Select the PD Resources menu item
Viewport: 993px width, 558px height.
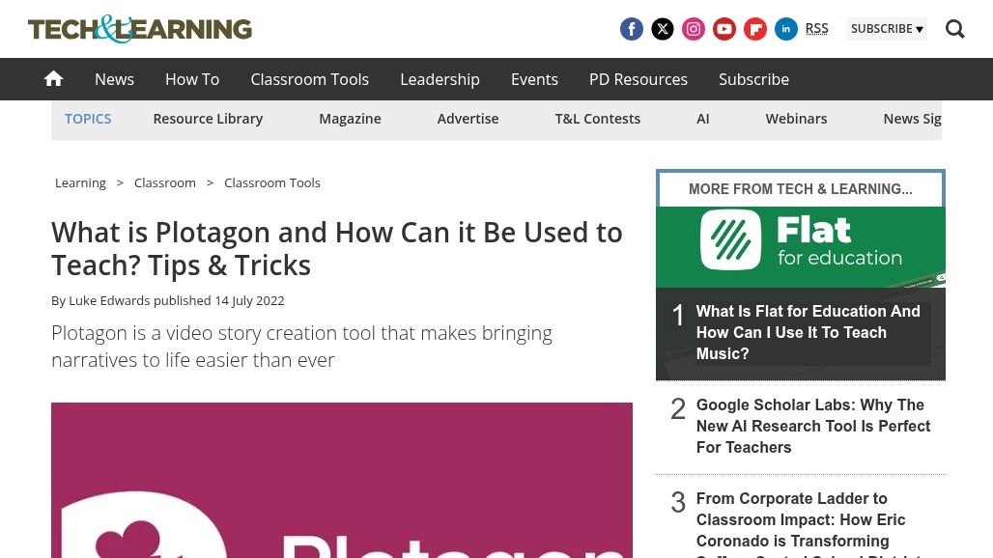pos(638,79)
